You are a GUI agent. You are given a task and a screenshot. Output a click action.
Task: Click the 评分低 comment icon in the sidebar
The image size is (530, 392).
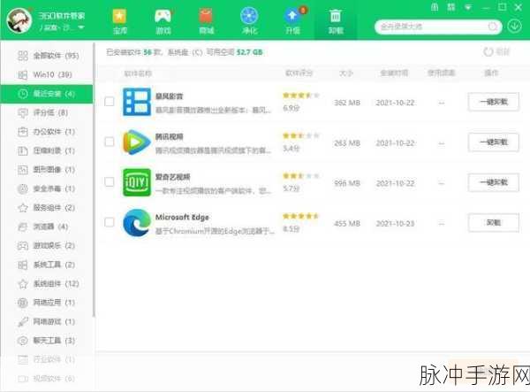23,112
